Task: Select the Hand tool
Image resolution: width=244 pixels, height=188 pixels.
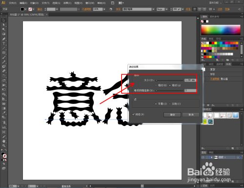Action: coord(4,141)
